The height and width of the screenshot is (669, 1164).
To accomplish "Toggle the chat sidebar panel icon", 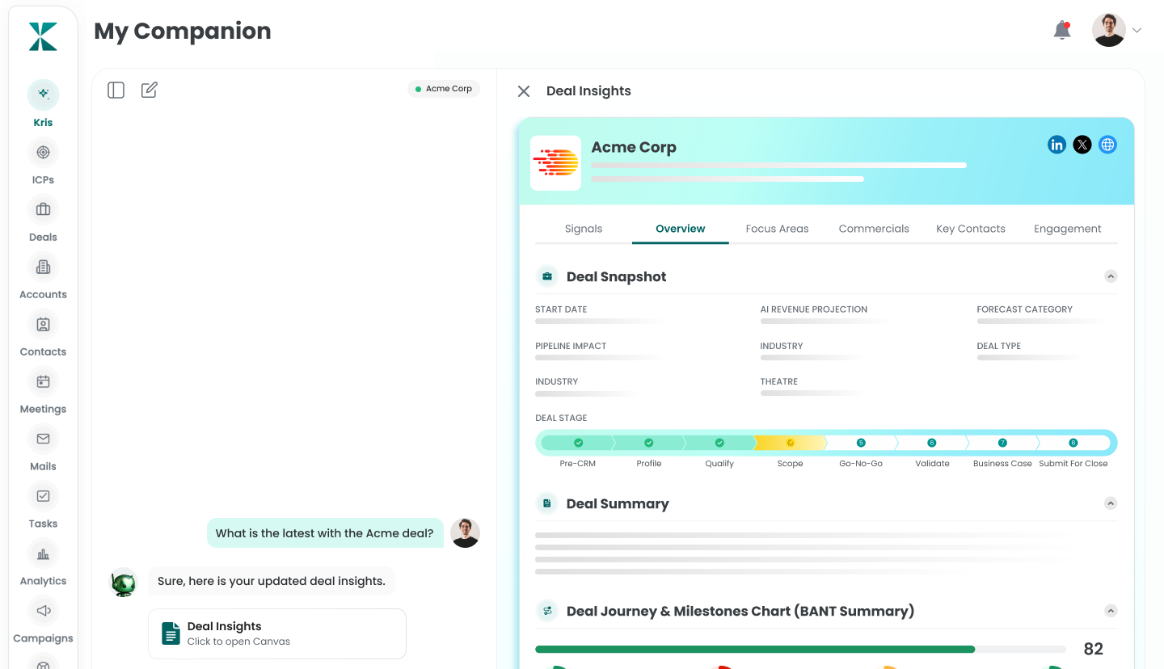I will 116,90.
